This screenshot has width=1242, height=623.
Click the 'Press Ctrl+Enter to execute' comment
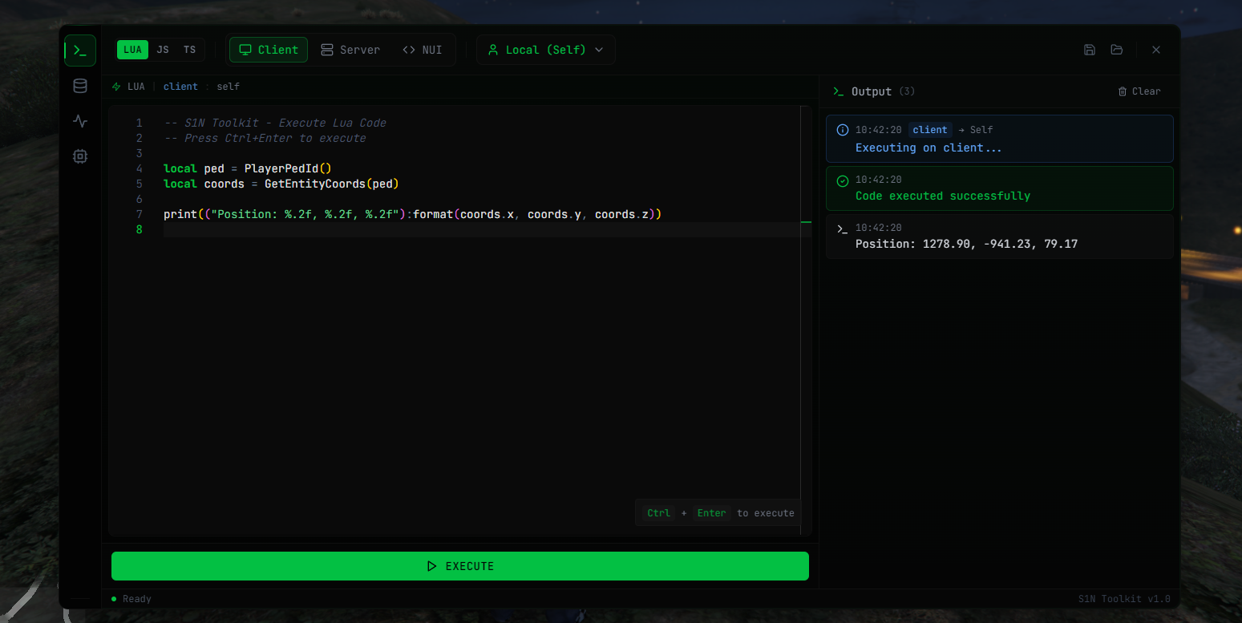265,138
